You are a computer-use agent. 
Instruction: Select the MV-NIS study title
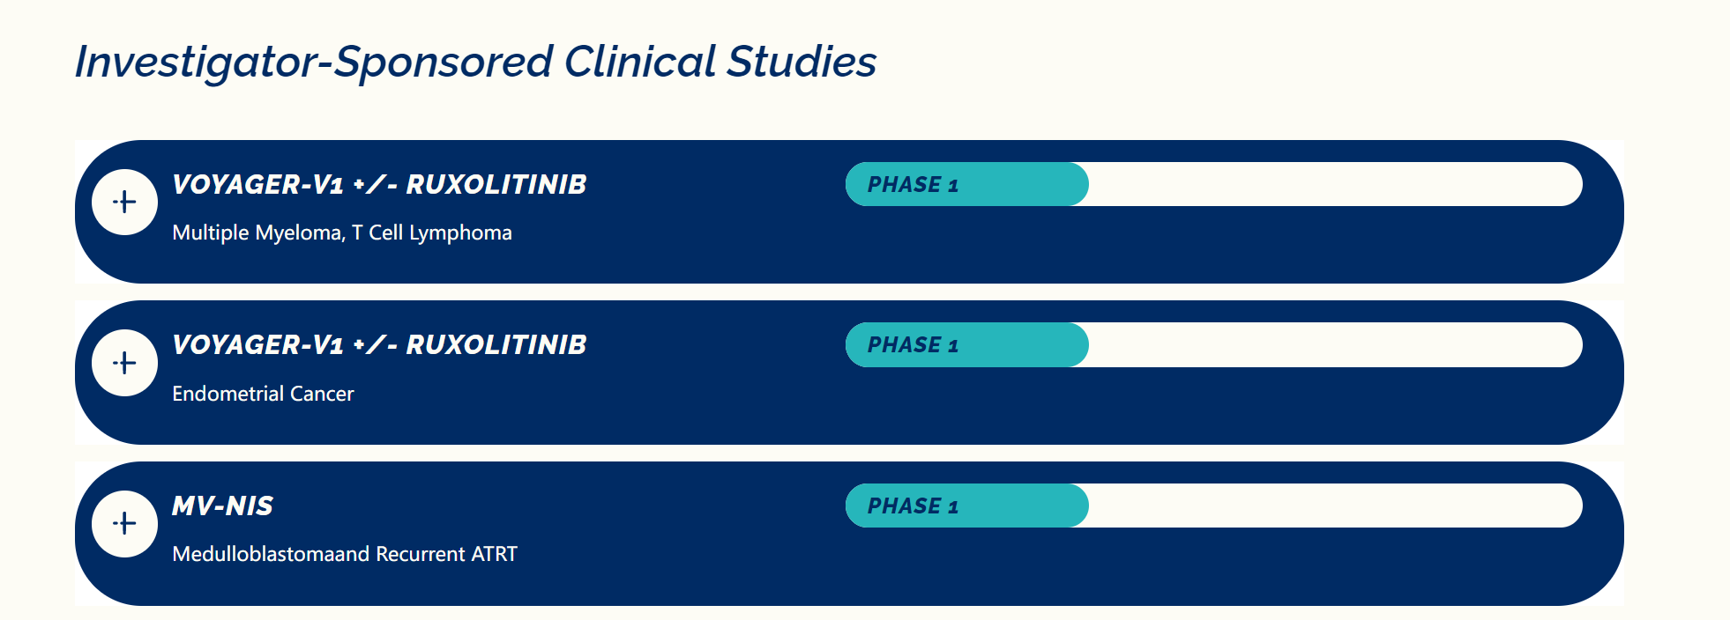point(222,506)
